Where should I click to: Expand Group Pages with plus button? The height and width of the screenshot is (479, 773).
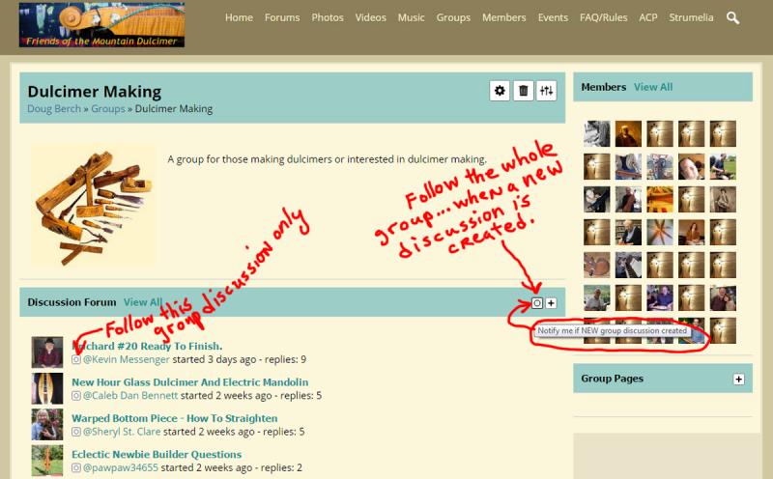point(738,379)
